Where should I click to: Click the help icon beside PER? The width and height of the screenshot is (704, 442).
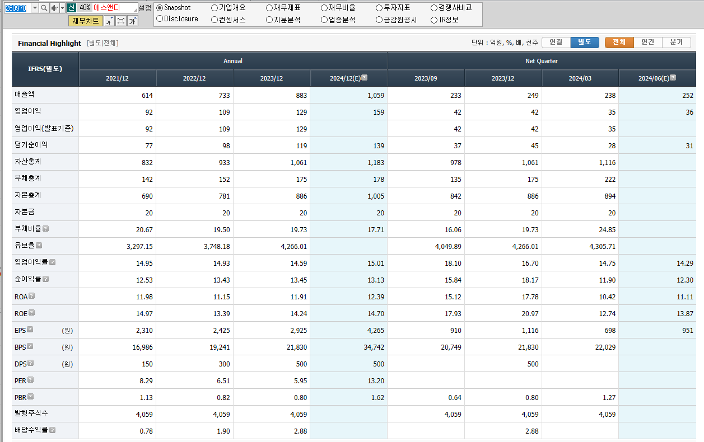tap(31, 380)
